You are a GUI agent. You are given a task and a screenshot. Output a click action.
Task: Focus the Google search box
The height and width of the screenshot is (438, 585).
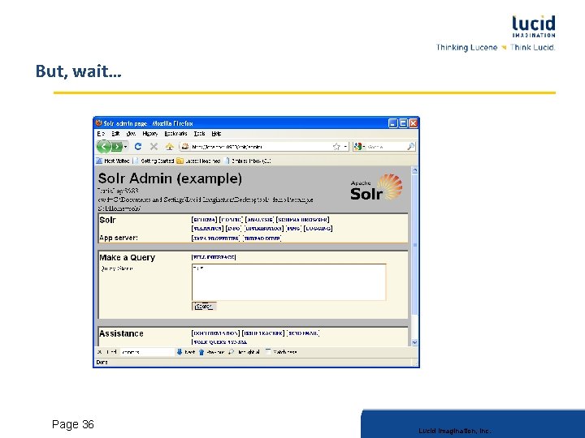click(386, 147)
